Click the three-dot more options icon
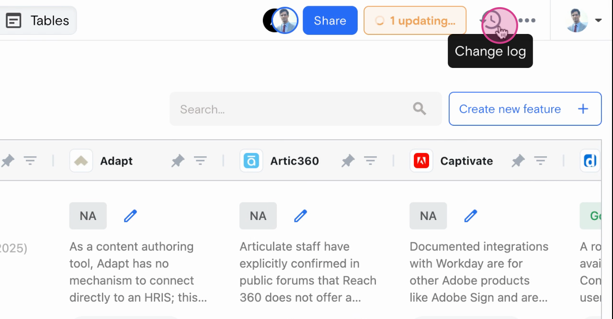The image size is (613, 319). [527, 21]
